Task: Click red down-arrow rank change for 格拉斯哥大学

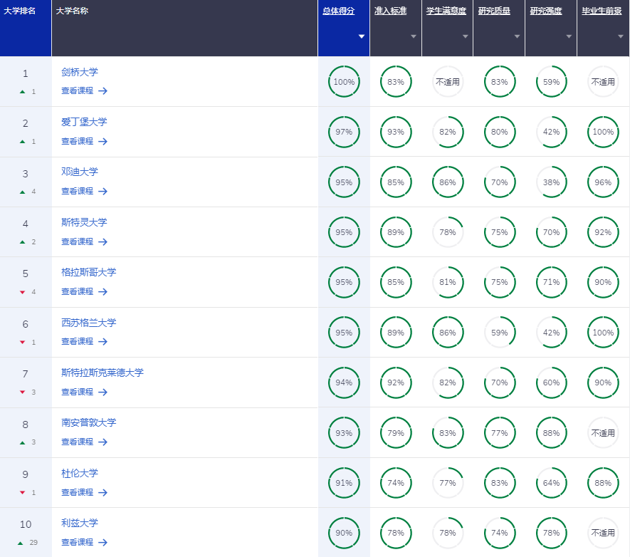Action: click(23, 292)
